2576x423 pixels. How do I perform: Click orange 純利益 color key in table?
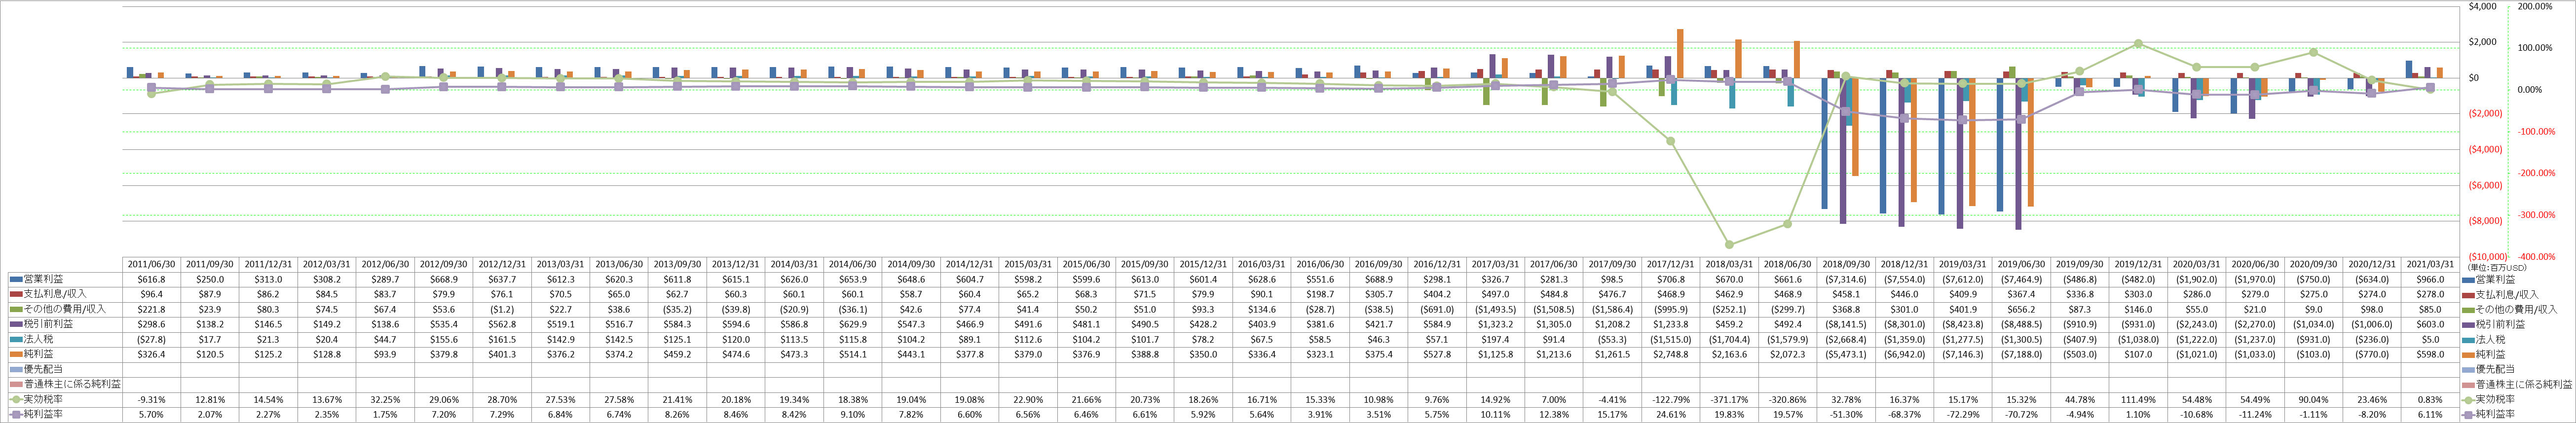point(16,355)
